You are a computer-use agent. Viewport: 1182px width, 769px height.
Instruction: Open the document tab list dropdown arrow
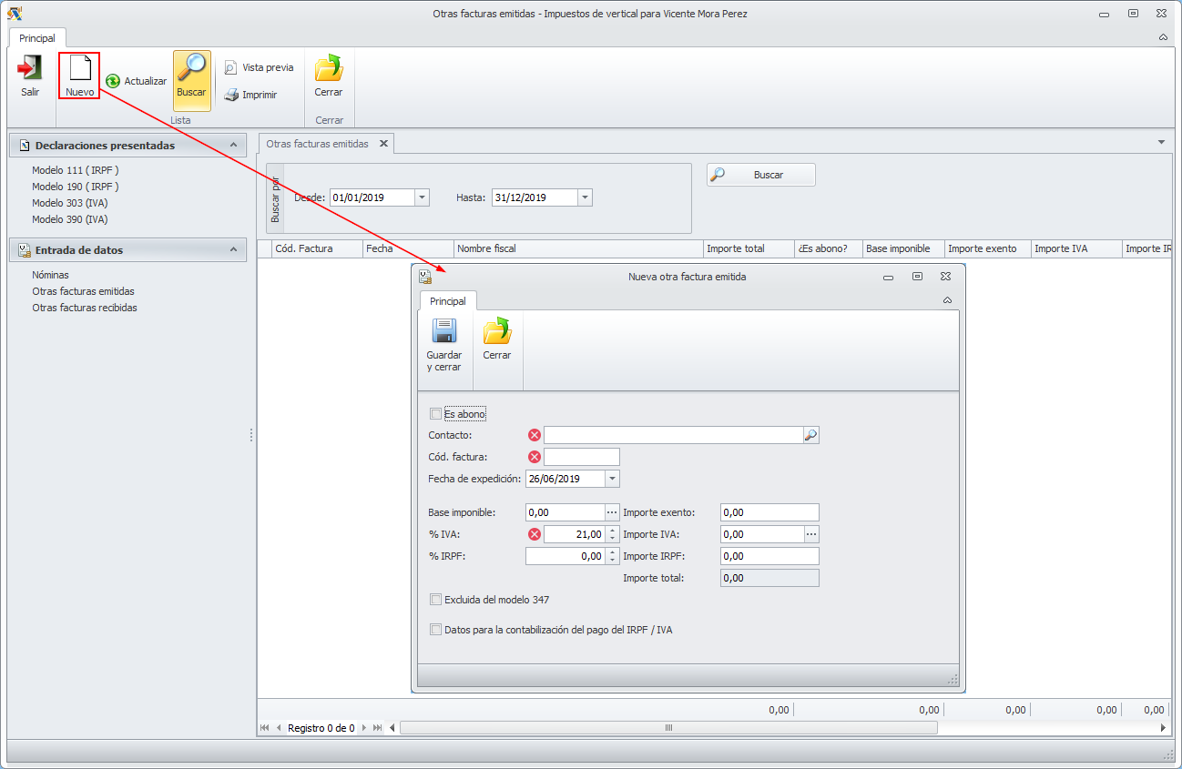coord(1161,143)
